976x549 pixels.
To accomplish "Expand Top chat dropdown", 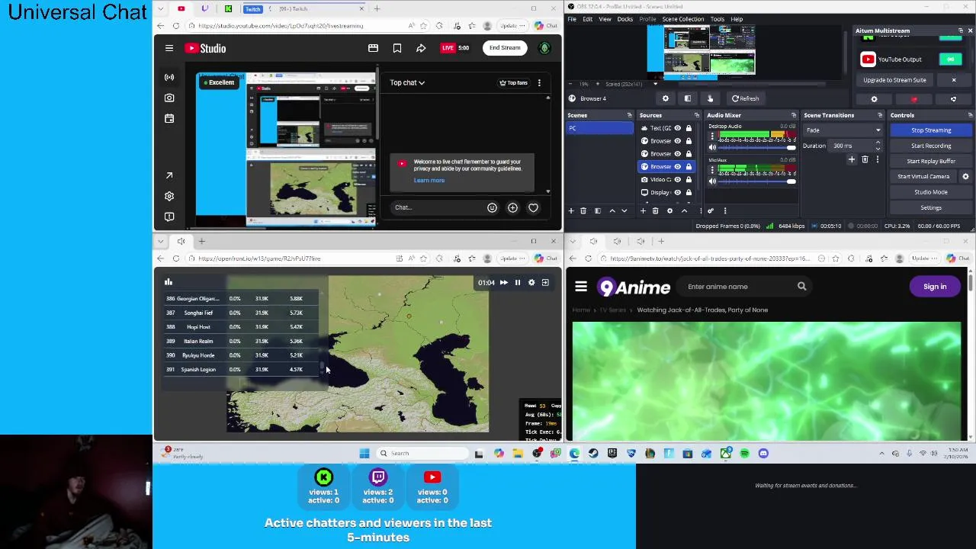I will point(407,82).
